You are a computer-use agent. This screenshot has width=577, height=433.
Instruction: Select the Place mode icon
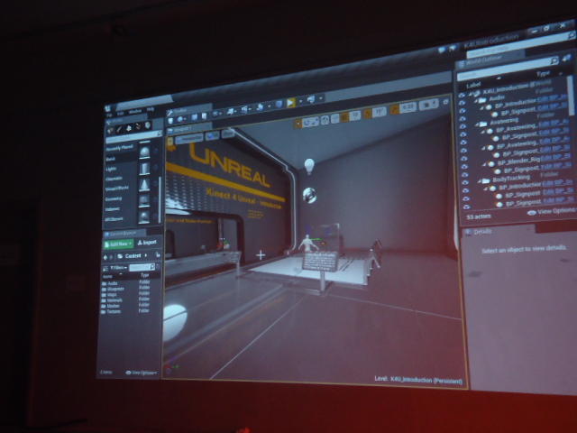point(110,130)
